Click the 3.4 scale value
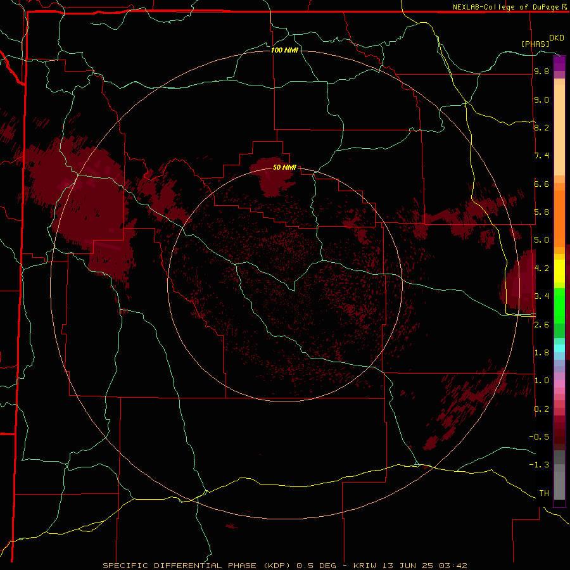This screenshot has width=570, height=570. point(541,296)
